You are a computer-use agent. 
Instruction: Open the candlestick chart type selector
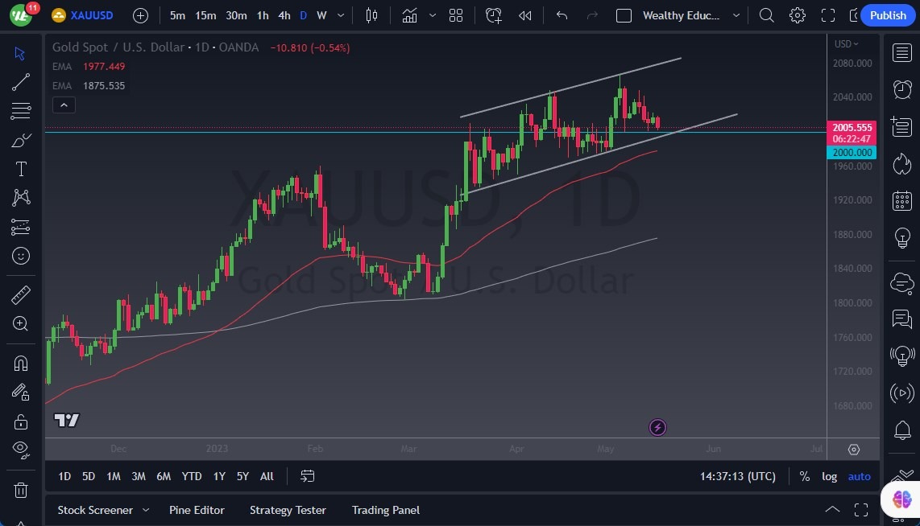pyautogui.click(x=371, y=15)
